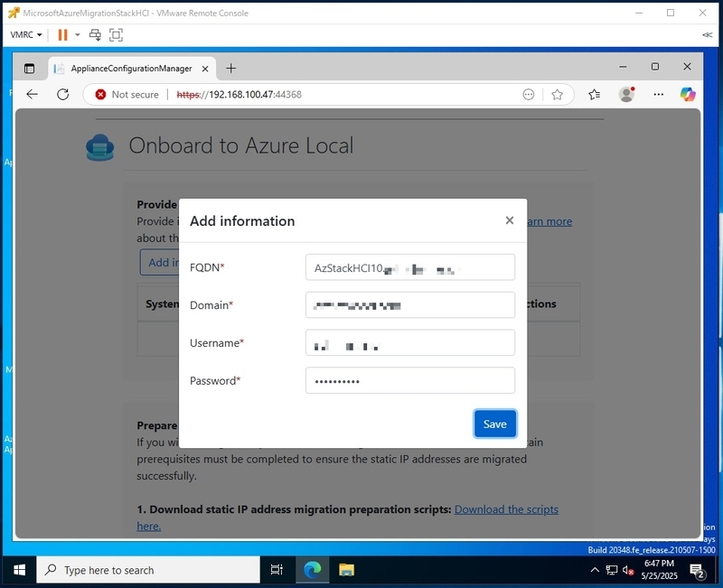Add this page to favorites star
The image size is (723, 588).
tap(557, 95)
